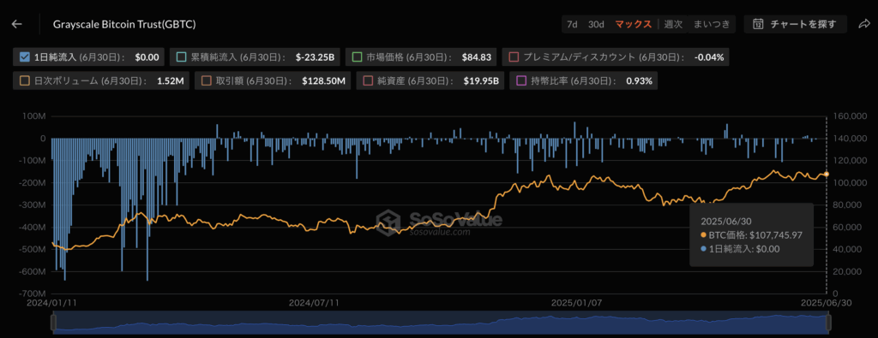Enable the 純資産 series checkbox
878x338 pixels.
pos(368,81)
